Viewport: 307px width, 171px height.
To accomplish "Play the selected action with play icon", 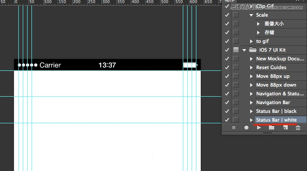I will pyautogui.click(x=259, y=128).
